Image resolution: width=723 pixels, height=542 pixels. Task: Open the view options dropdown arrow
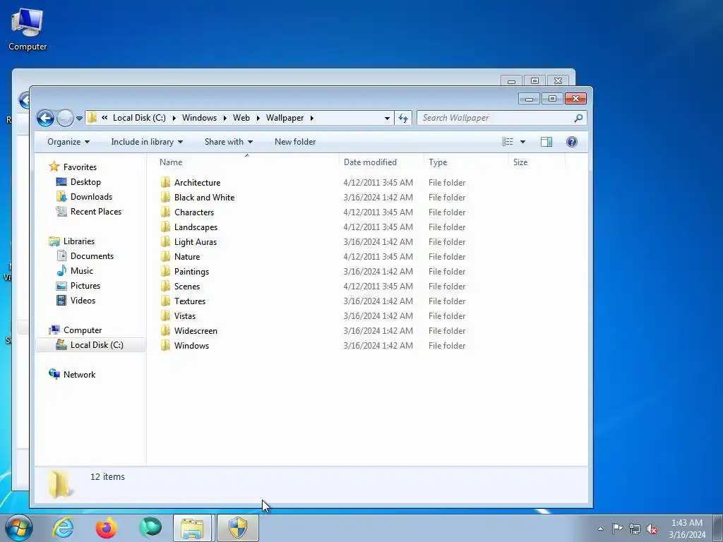523,142
